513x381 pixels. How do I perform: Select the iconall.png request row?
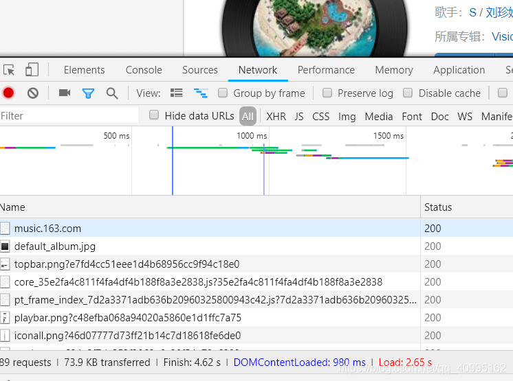pyautogui.click(x=256, y=335)
